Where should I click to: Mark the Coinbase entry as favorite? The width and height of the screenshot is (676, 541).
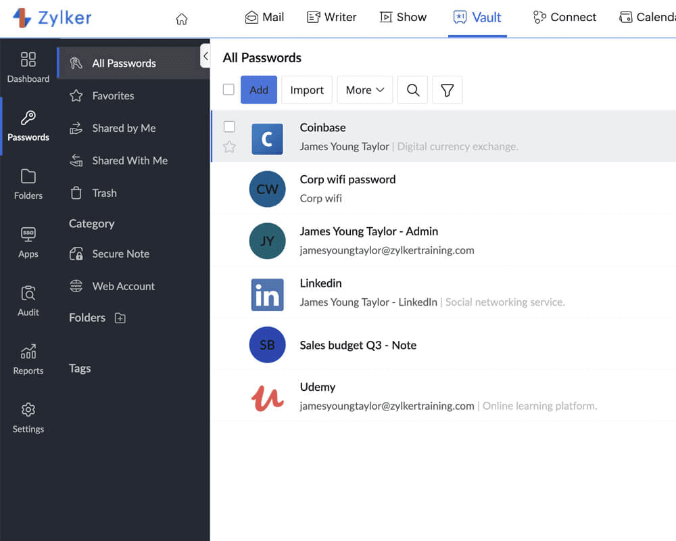coord(228,147)
